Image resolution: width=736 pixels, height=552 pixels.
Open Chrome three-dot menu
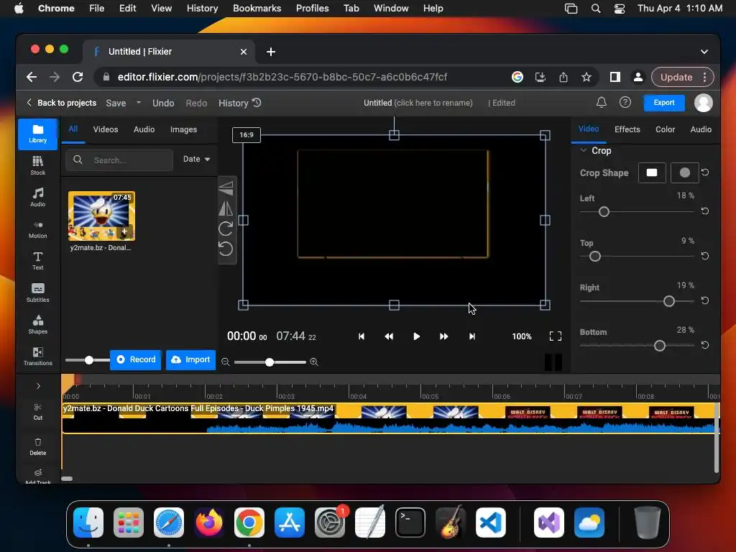704,77
